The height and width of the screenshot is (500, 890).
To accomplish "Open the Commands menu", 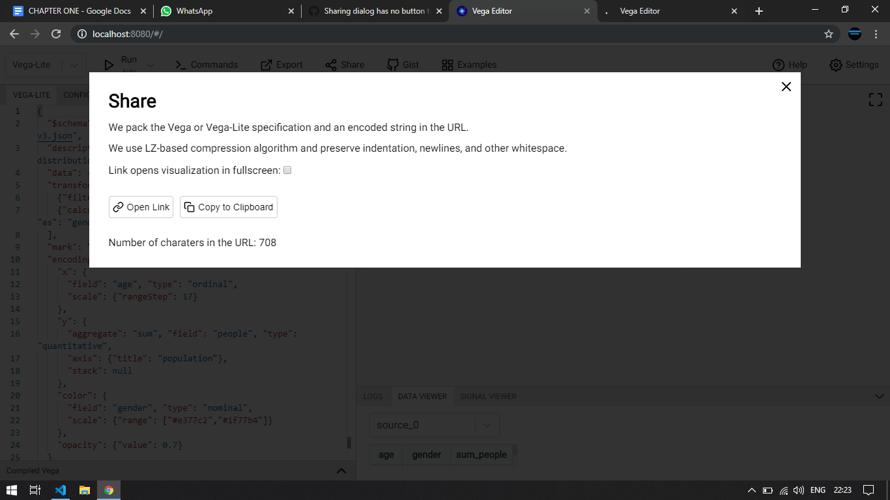I will point(207,64).
